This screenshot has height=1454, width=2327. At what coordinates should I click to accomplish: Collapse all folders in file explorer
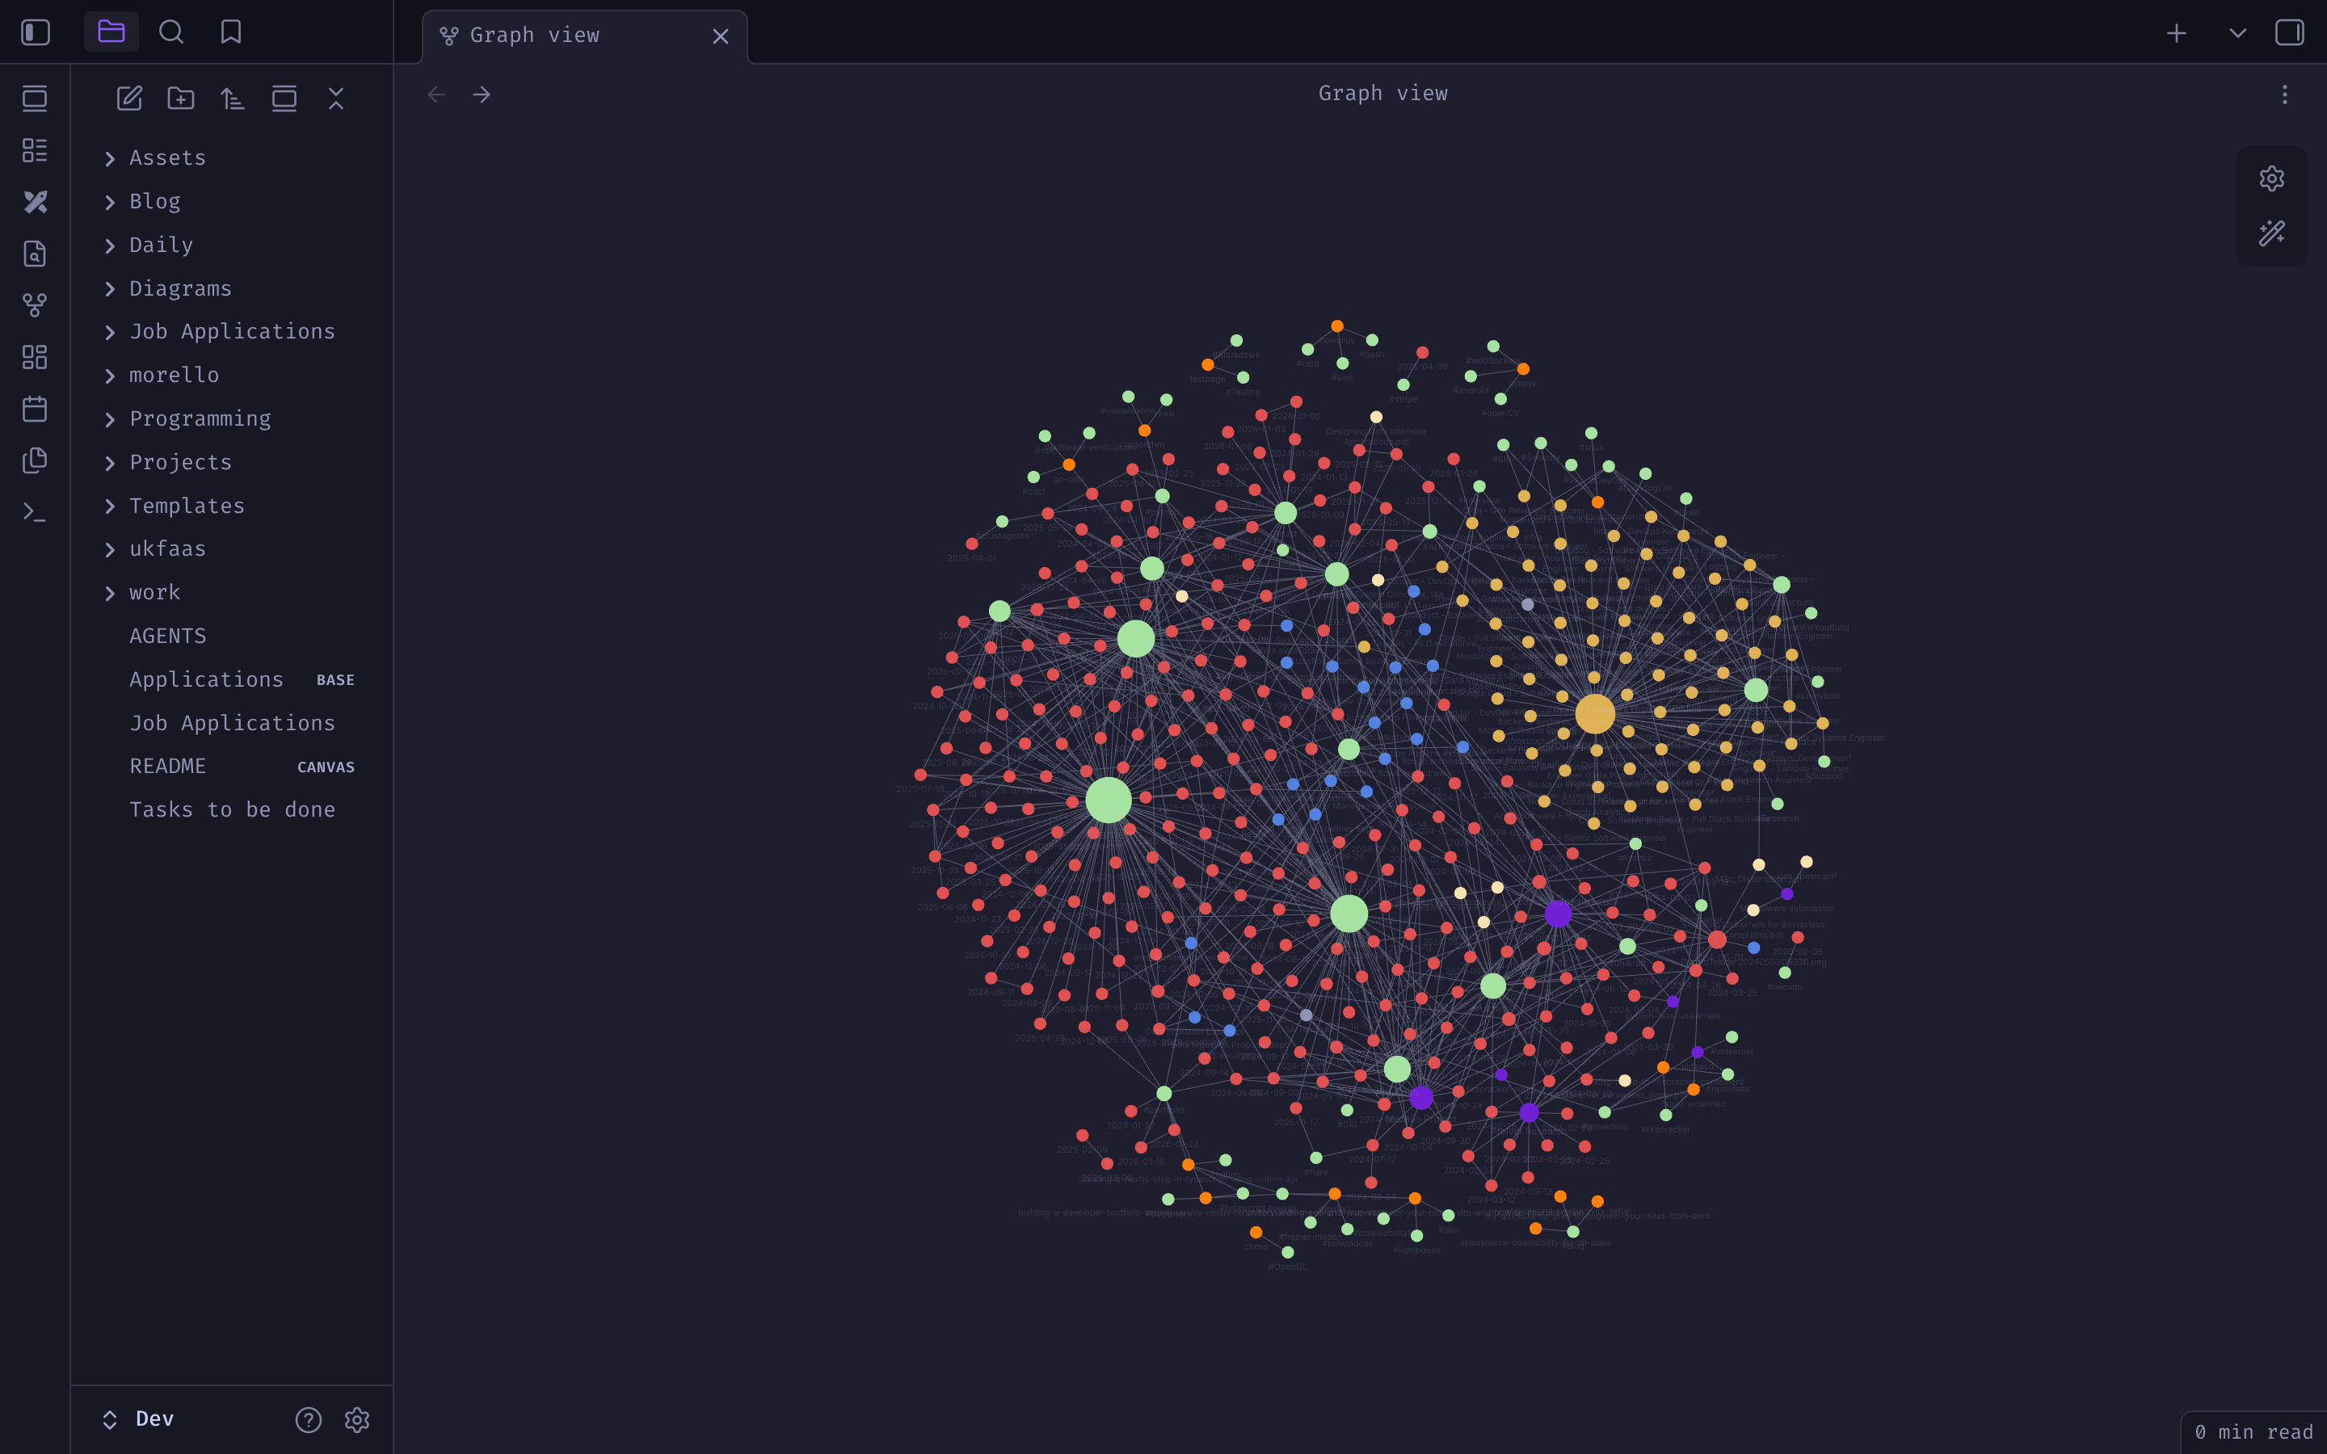tap(335, 98)
